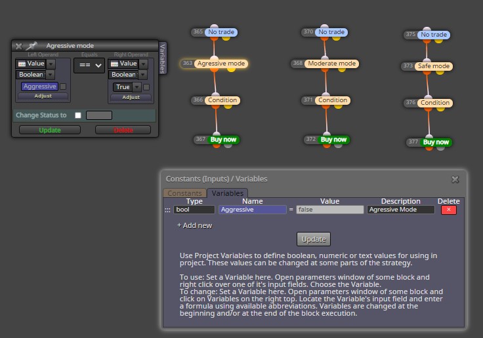
Task: Click the false value input field
Action: 329,210
